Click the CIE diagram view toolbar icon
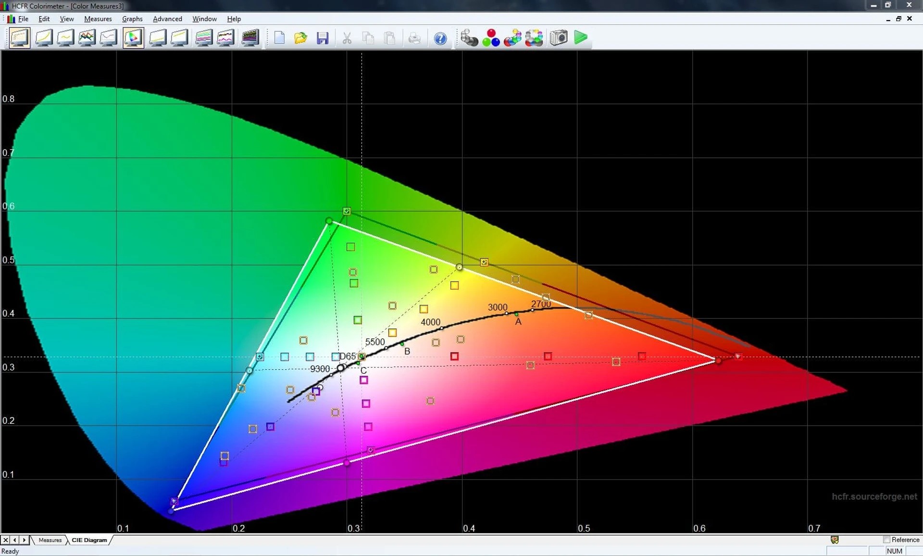The image size is (923, 556). pos(133,38)
